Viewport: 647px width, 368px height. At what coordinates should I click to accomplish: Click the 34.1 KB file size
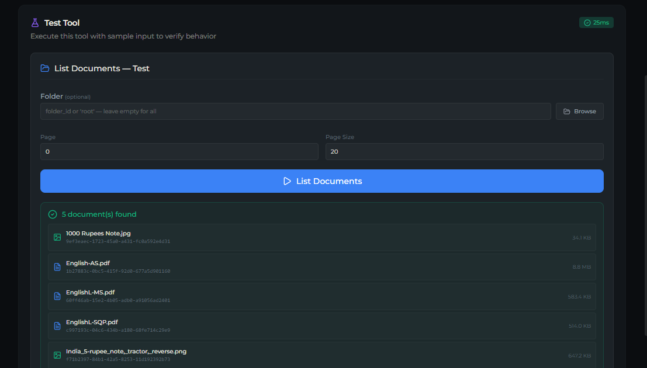[x=582, y=238]
